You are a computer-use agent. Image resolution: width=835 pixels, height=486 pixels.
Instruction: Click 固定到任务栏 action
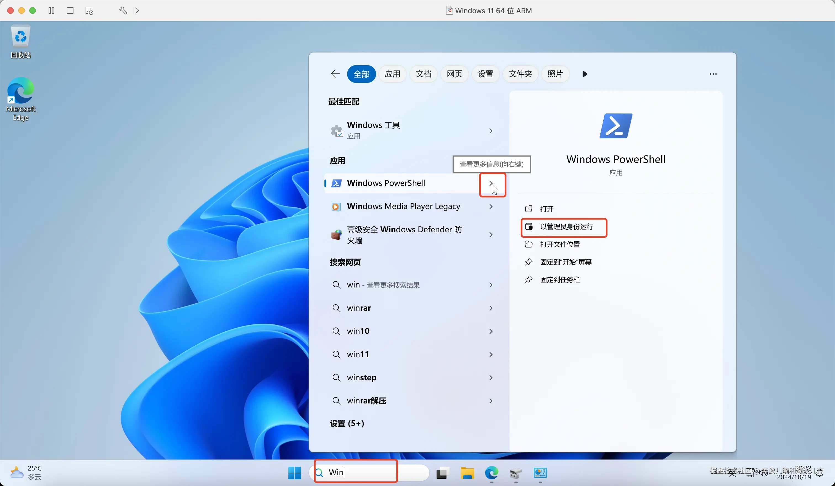pos(560,280)
